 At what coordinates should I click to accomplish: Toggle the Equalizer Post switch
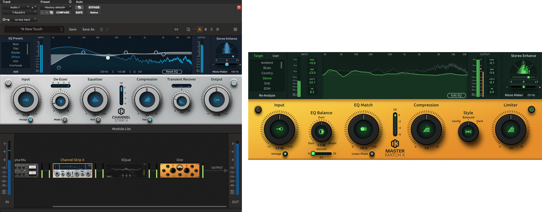(x=98, y=120)
